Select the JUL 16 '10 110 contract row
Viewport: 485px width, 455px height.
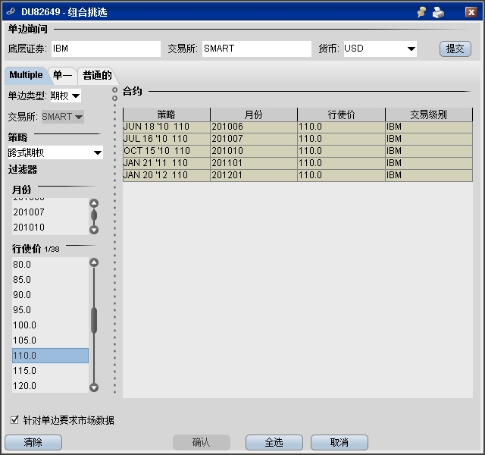(x=298, y=139)
